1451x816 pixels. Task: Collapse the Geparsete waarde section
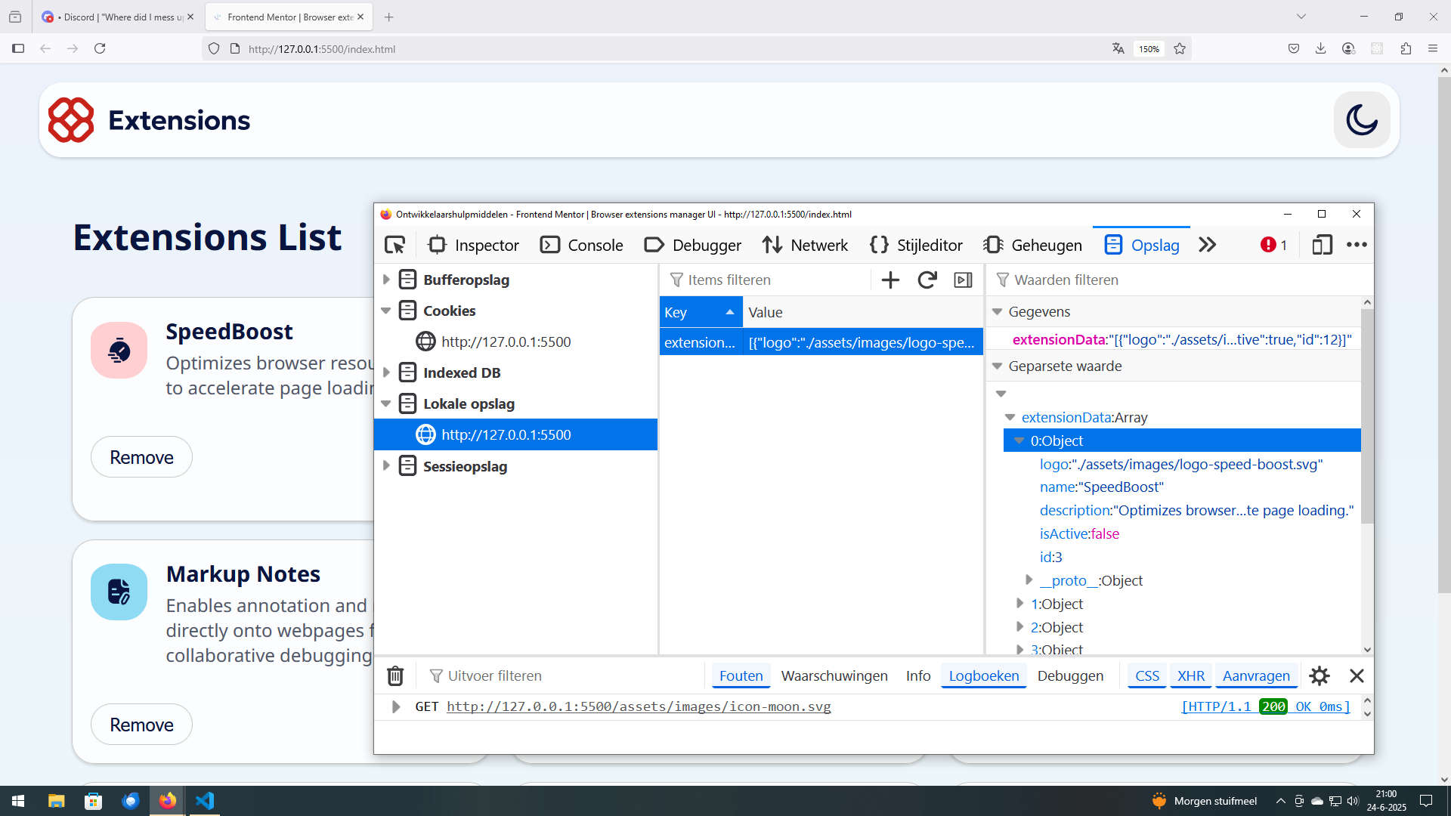[998, 366]
